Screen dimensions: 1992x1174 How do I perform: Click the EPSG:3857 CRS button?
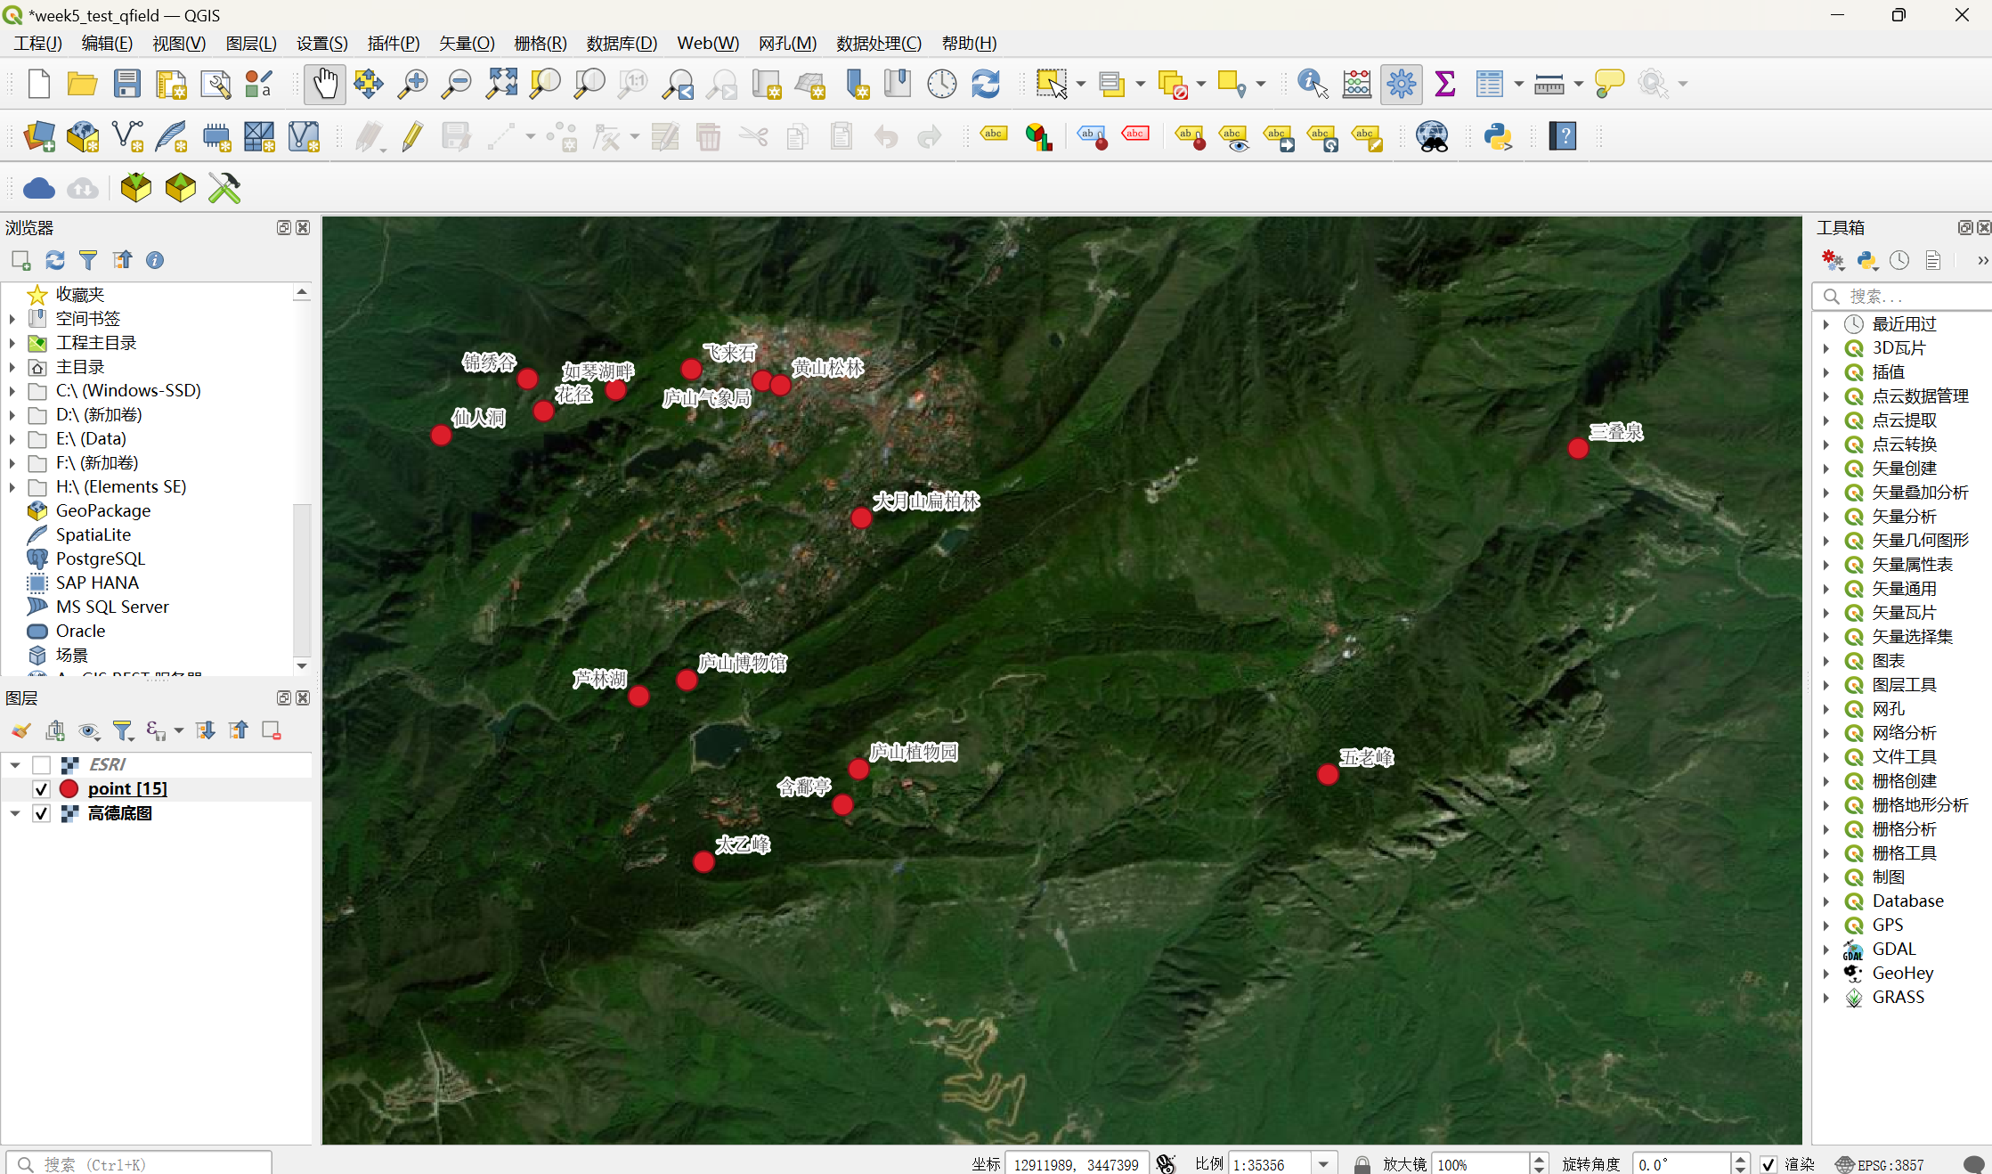point(1880,1164)
